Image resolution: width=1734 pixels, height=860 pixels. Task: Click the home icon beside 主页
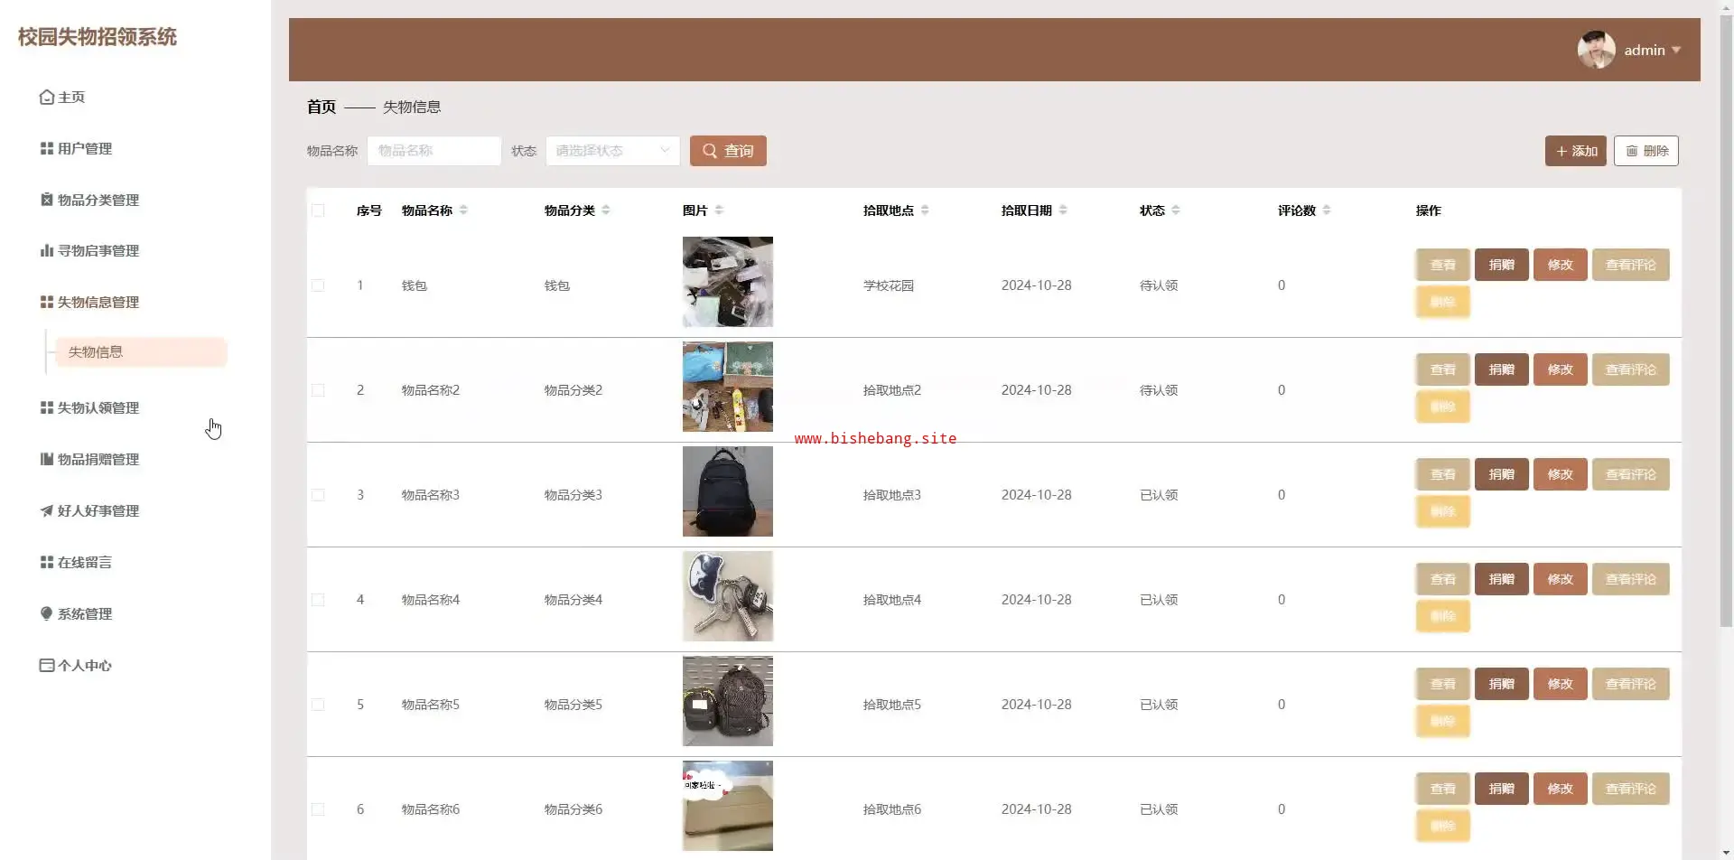(46, 97)
